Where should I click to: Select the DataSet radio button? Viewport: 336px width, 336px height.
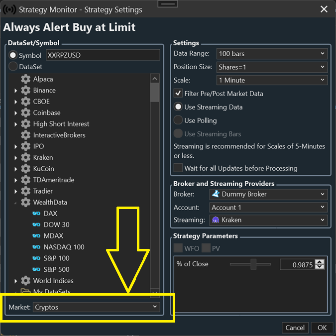tap(13, 66)
